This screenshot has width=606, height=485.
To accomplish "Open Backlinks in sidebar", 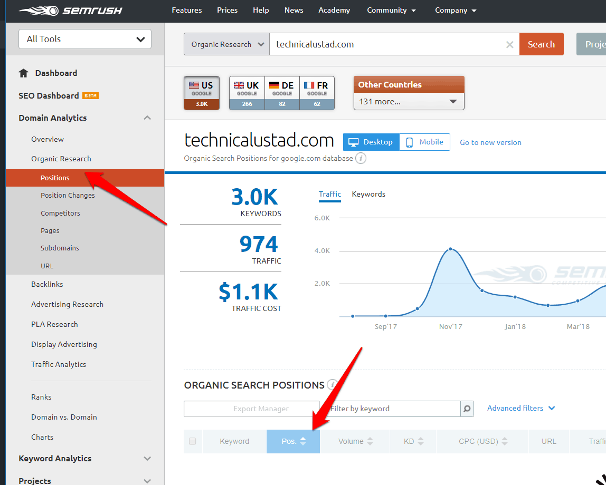I will pyautogui.click(x=47, y=284).
